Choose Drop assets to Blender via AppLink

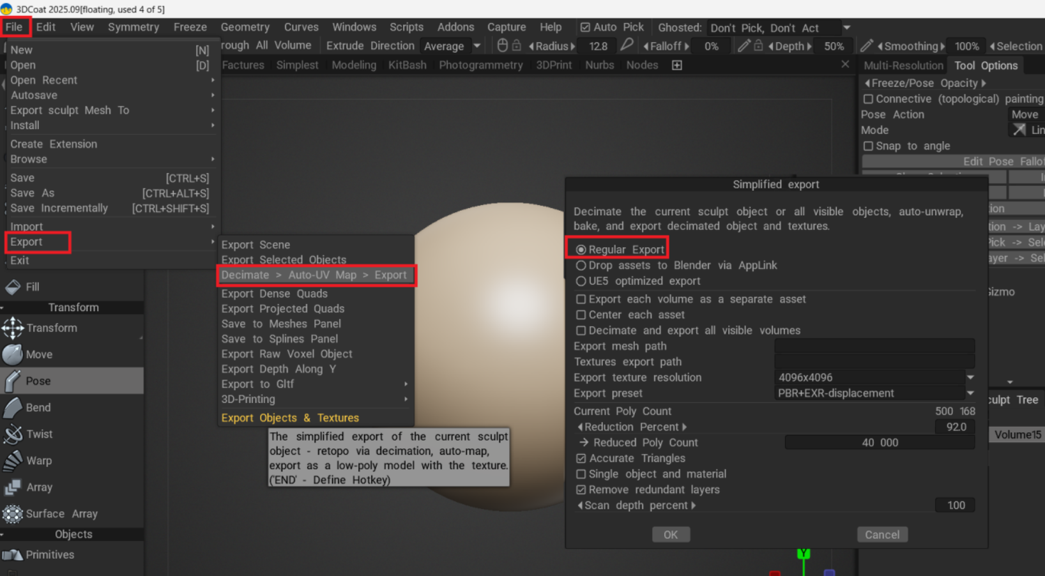[581, 265]
